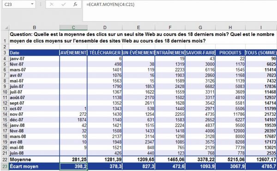The height and width of the screenshot is (171, 277).
Task: Click the Moyenne value 3378,22
Action: pyautogui.click(x=200, y=159)
